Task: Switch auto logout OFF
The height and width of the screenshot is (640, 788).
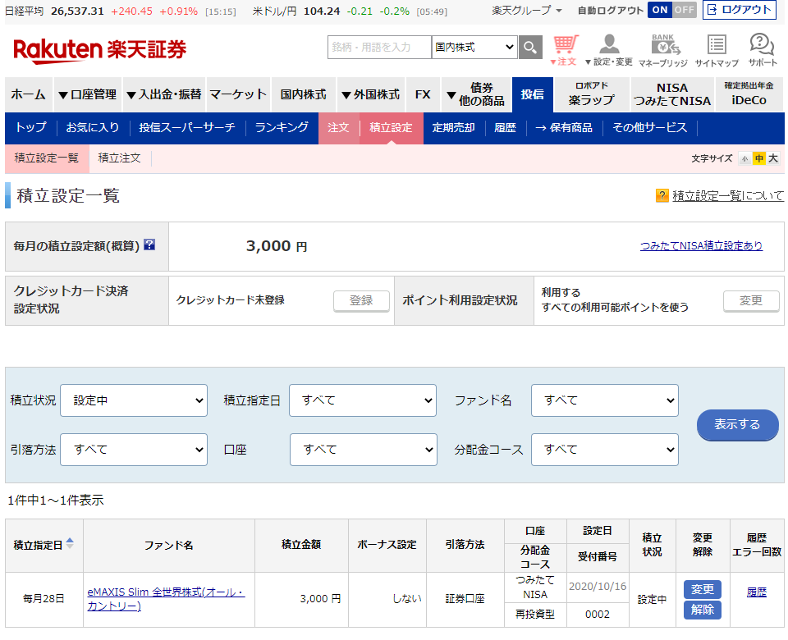Action: click(x=684, y=10)
